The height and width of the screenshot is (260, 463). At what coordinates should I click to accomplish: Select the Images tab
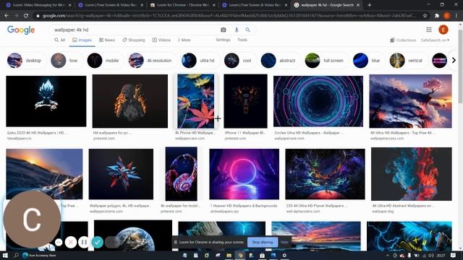click(x=82, y=40)
